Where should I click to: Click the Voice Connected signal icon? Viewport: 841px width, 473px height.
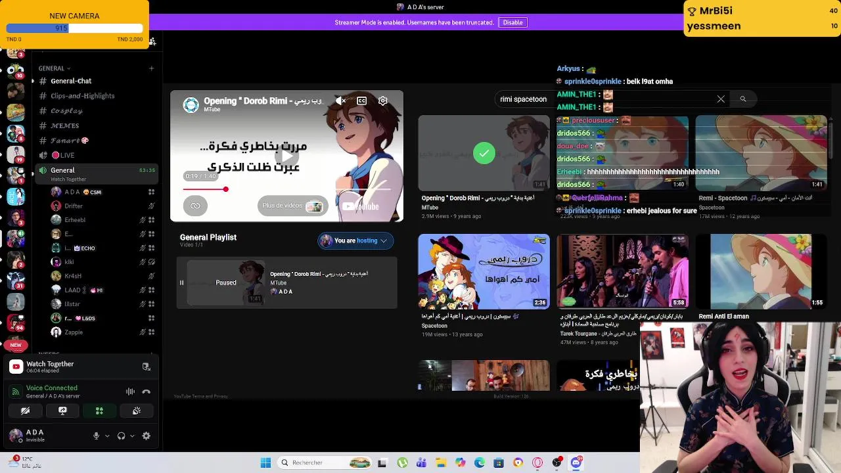tap(16, 392)
